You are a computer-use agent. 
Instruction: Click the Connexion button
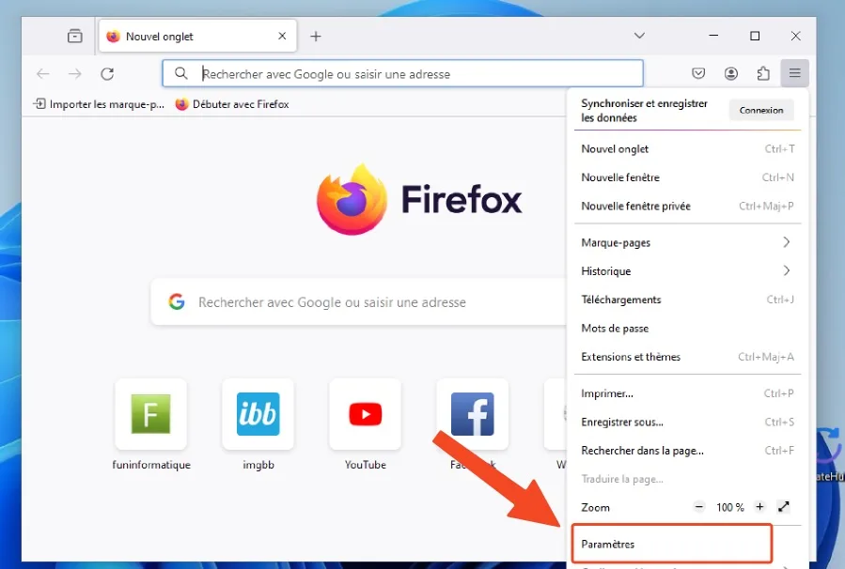tap(760, 110)
